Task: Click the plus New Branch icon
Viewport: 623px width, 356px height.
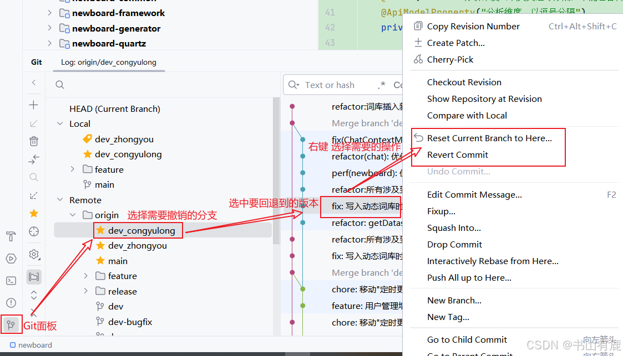Action: 34,105
